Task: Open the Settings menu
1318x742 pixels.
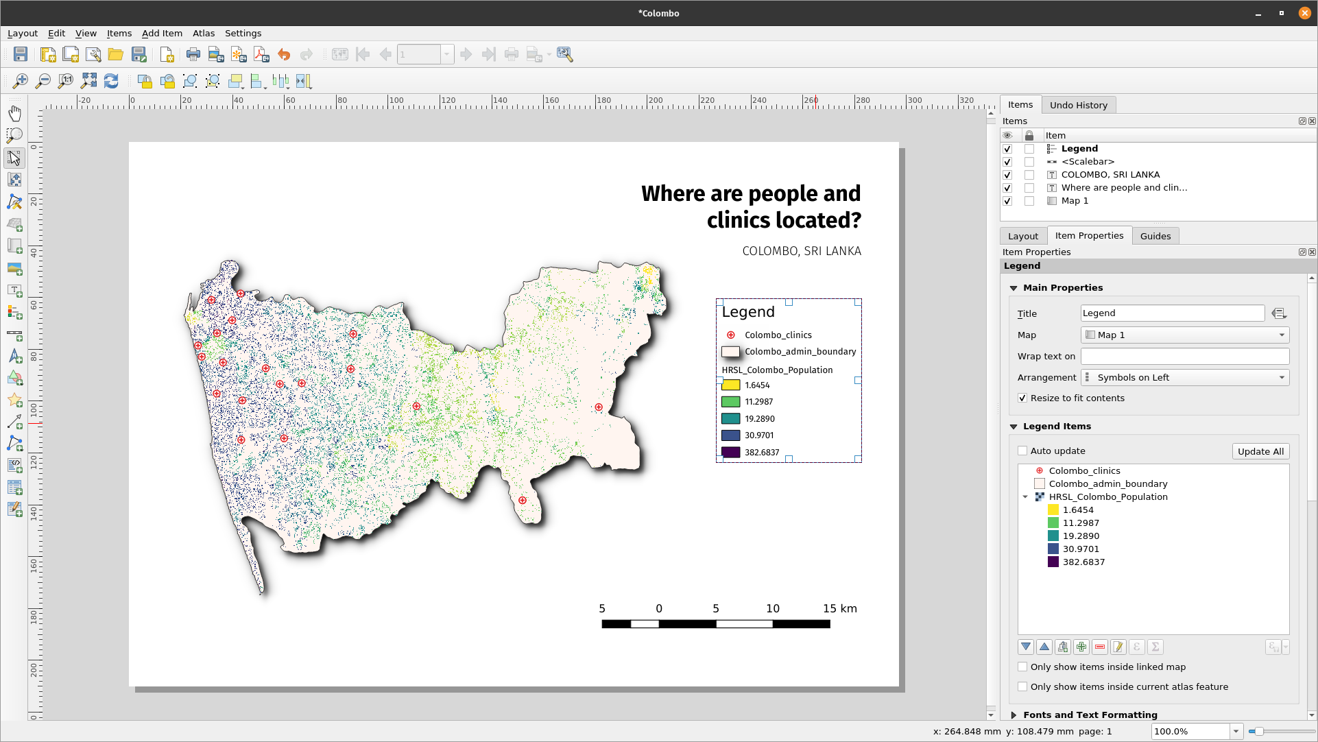Action: tap(243, 33)
